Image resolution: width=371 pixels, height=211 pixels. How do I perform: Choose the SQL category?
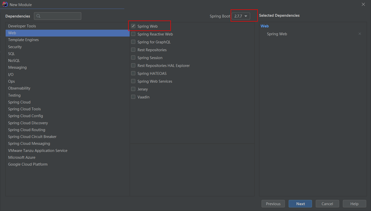click(x=68, y=54)
